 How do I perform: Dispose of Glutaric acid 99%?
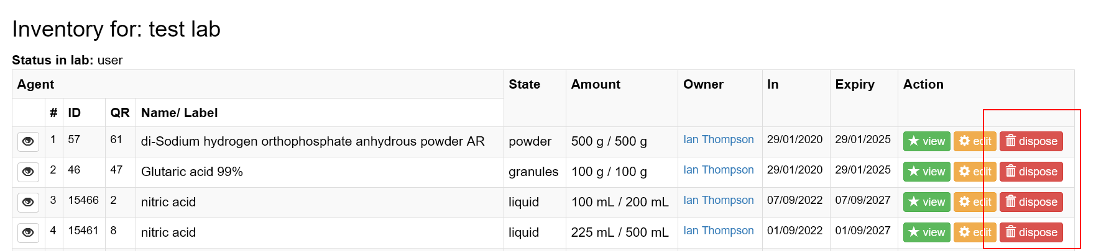pyautogui.click(x=1031, y=172)
